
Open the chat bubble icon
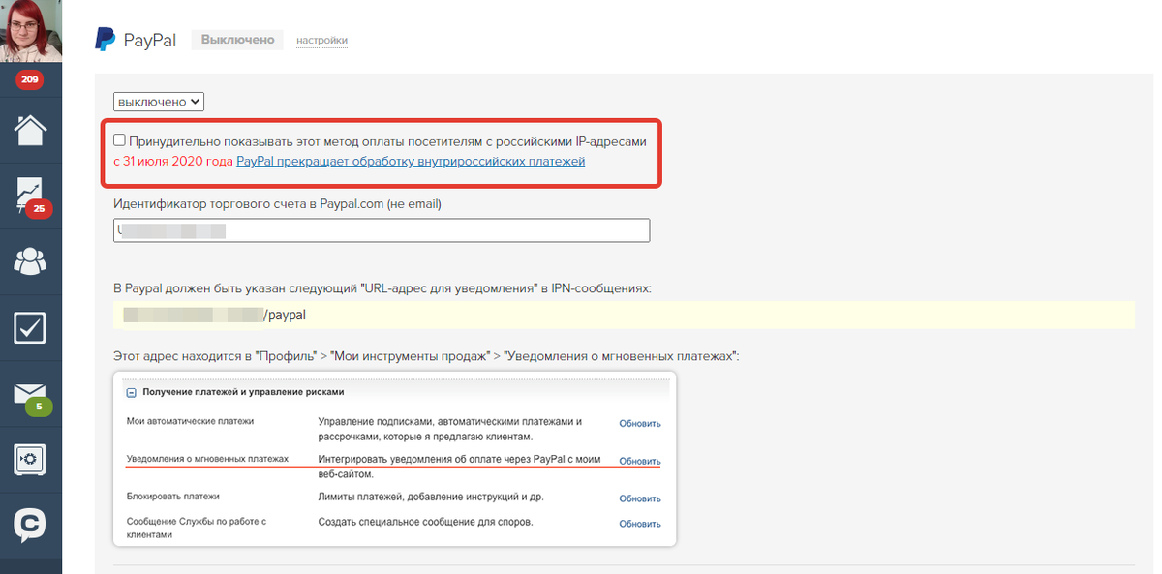(31, 525)
